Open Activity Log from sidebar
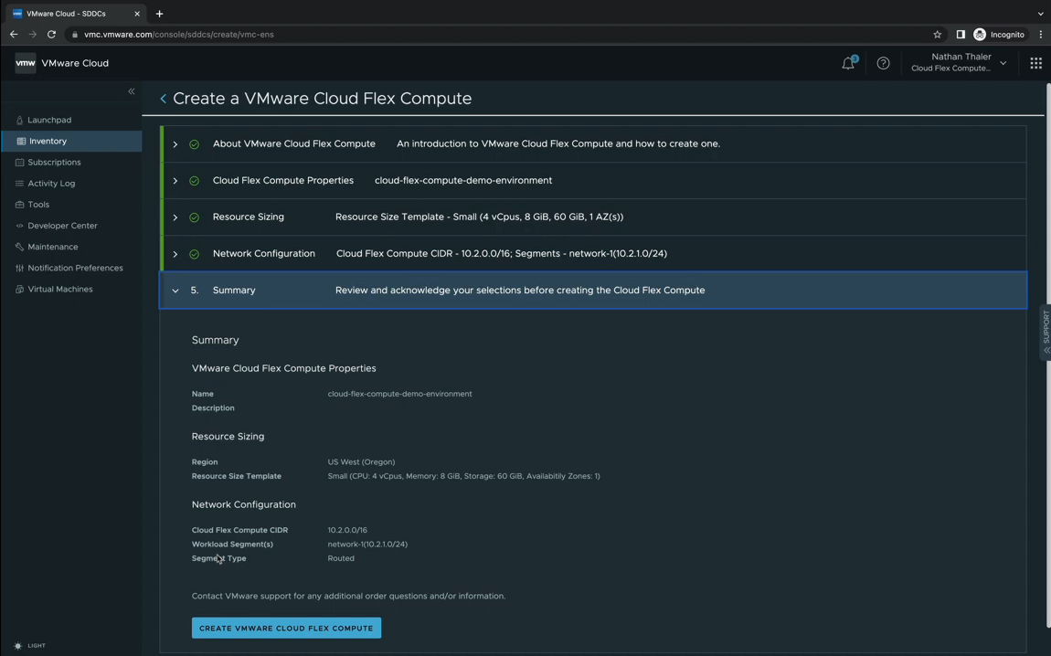Screen dimensions: 1051x656 (51, 184)
